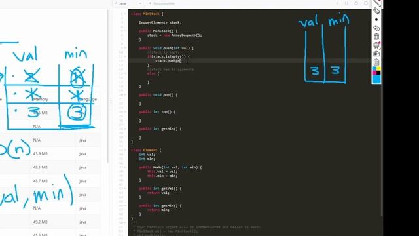Image resolution: width=419 pixels, height=236 pixels.
Task: Click java in the 48.1 MB row
Action: tap(83, 167)
